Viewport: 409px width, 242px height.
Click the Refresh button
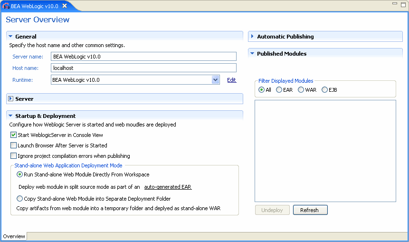click(x=310, y=210)
